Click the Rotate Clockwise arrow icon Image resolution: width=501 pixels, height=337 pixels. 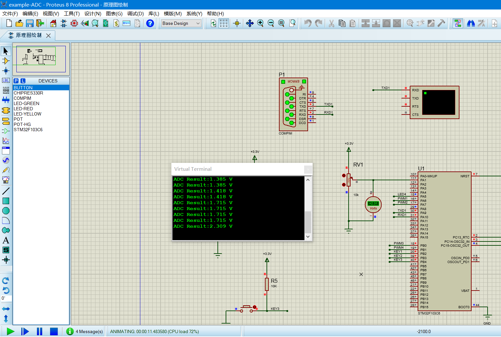coord(6,281)
